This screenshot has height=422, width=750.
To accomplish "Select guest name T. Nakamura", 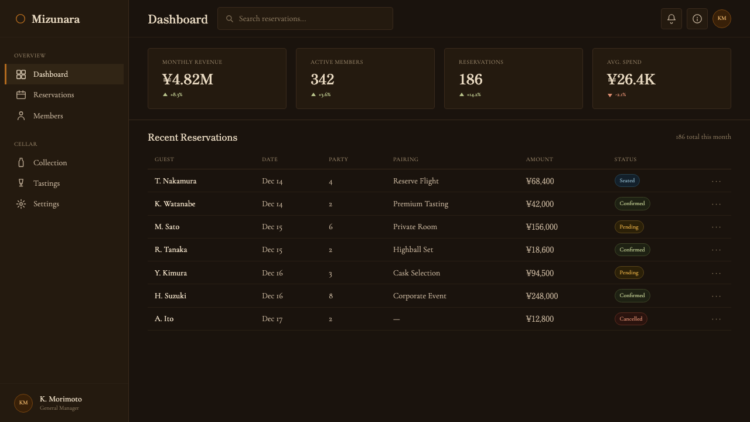I will click(x=176, y=181).
